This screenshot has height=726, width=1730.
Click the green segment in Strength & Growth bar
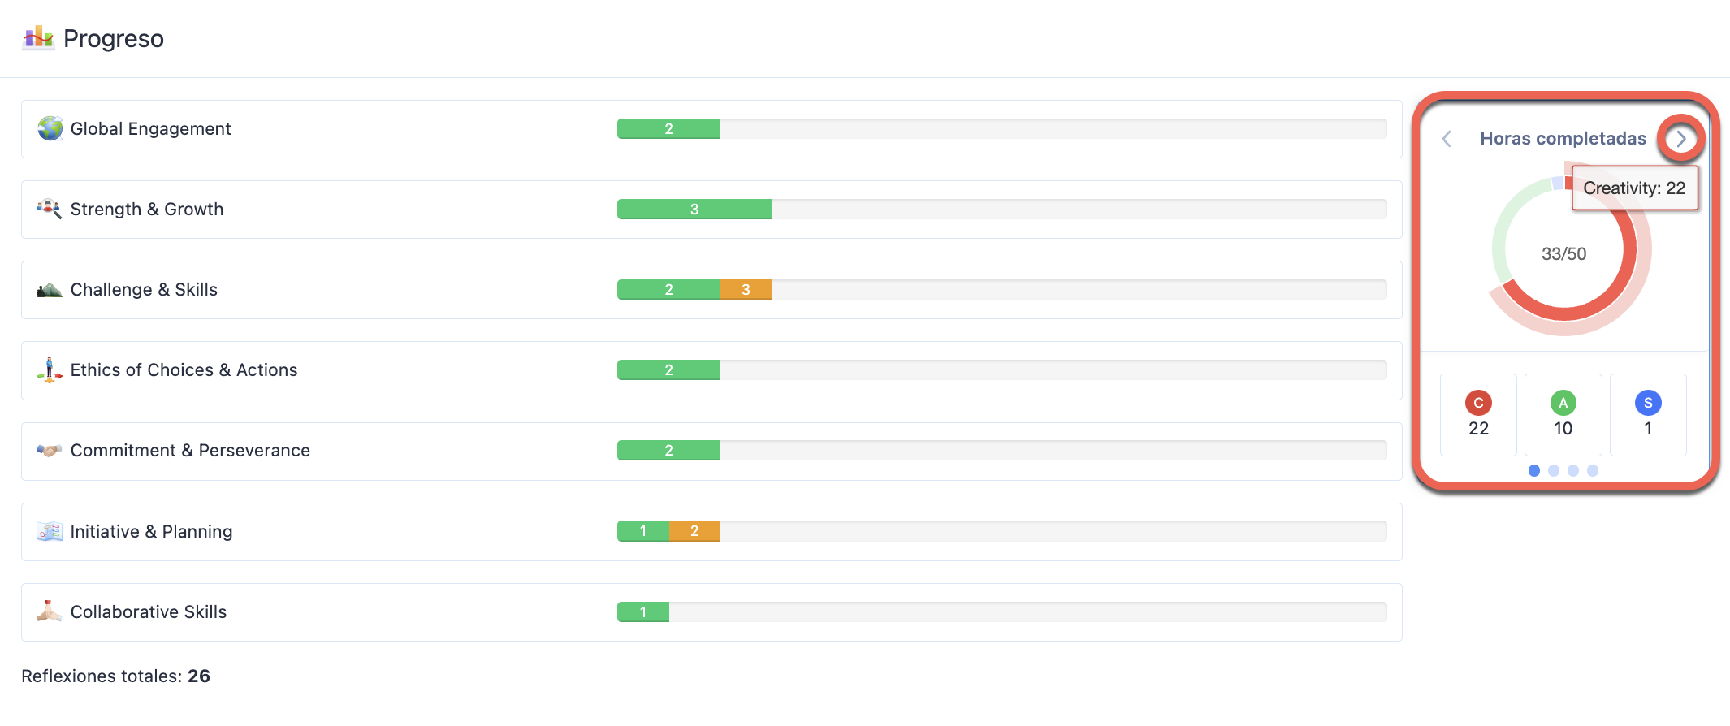point(694,210)
